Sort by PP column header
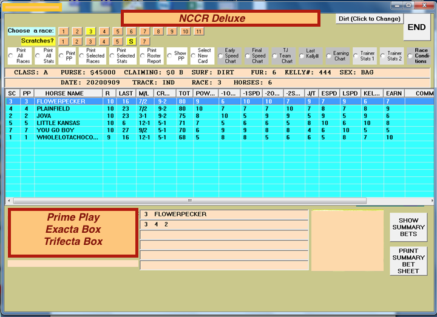This screenshot has height=317, width=437. [27, 93]
